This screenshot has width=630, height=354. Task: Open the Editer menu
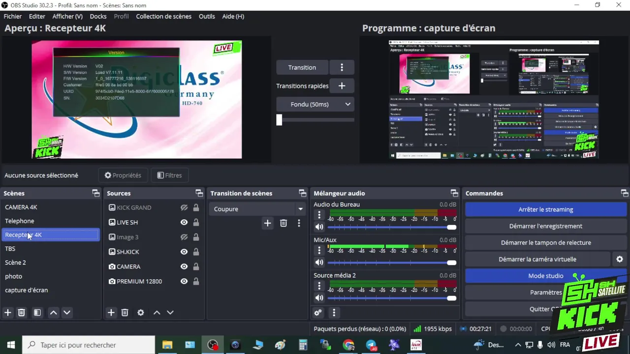(37, 16)
